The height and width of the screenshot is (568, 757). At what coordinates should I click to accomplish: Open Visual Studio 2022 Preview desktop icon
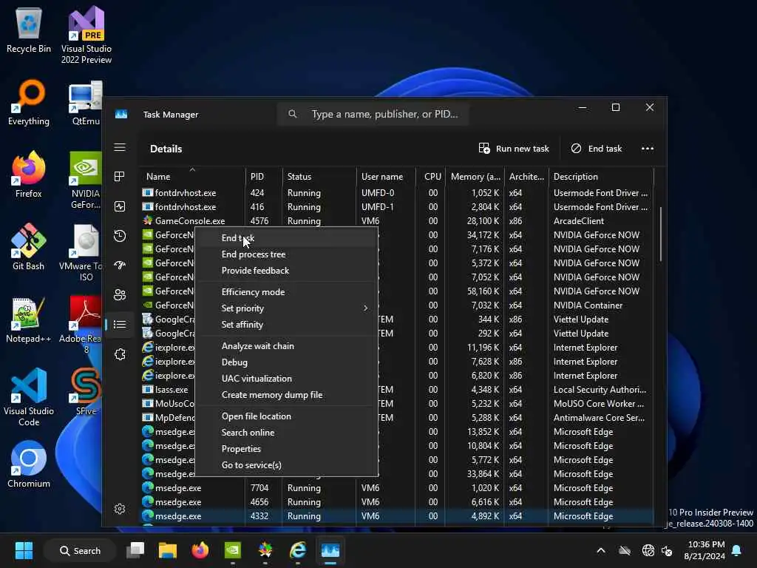pyautogui.click(x=86, y=35)
